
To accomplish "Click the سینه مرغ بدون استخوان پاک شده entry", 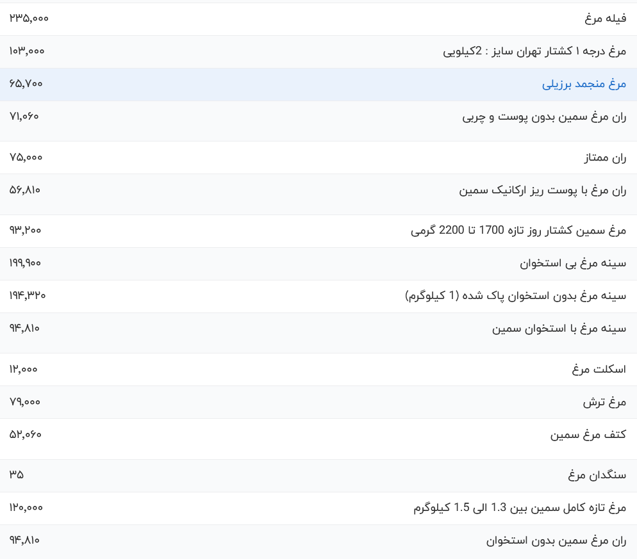I will [x=516, y=296].
